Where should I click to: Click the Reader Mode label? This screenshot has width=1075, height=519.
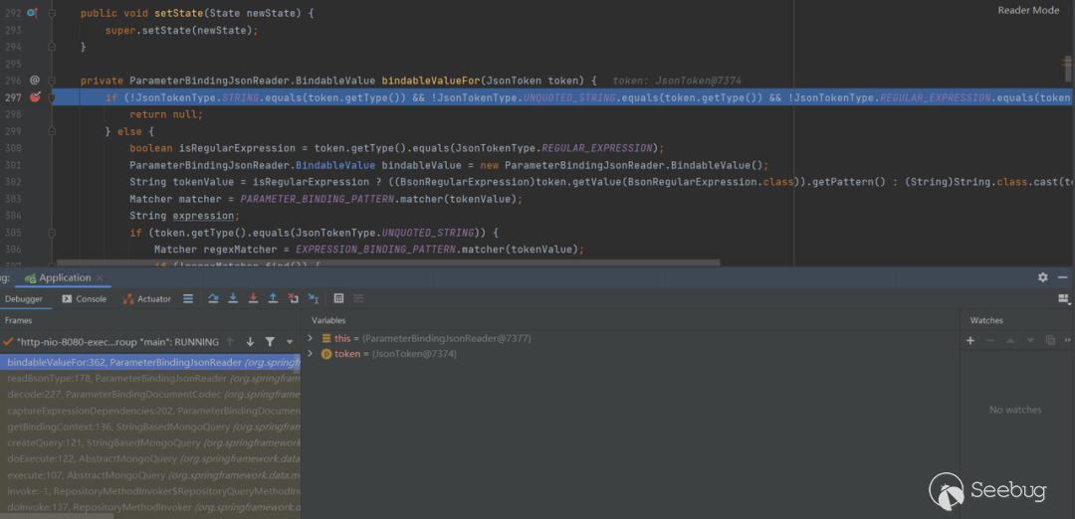pyautogui.click(x=1028, y=10)
